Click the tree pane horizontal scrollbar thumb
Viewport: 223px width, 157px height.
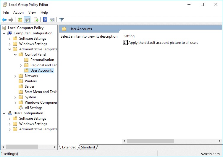(x=22, y=147)
